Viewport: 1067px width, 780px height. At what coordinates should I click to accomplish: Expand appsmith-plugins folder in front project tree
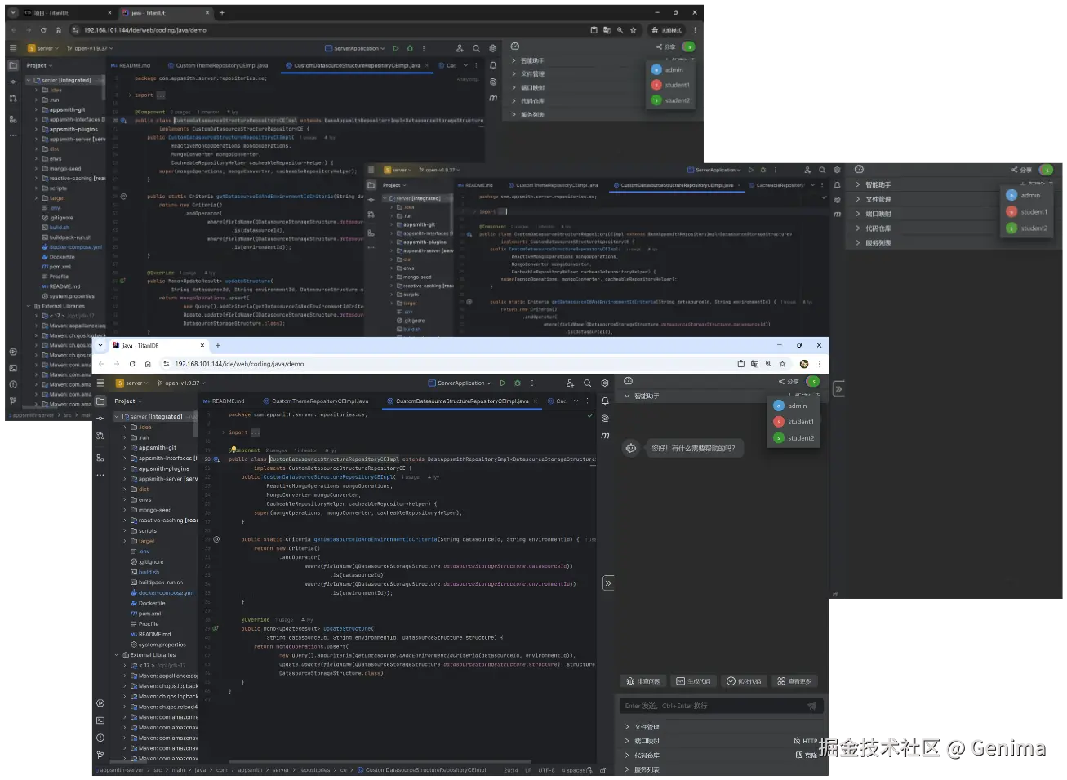point(125,468)
